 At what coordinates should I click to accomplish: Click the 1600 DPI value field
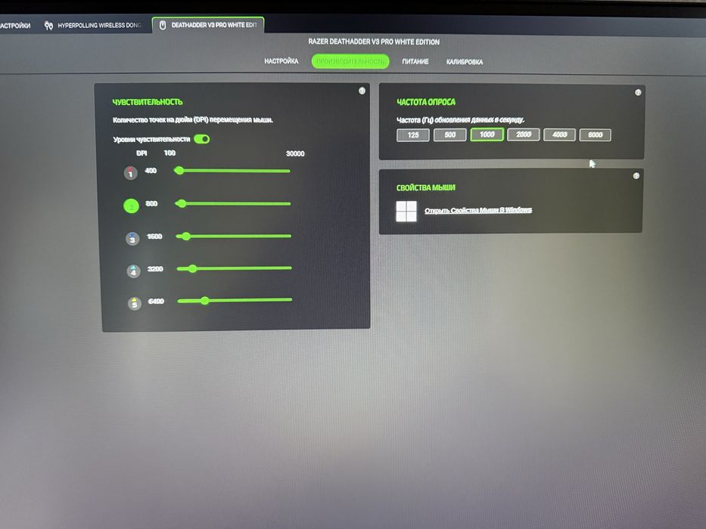pos(154,236)
